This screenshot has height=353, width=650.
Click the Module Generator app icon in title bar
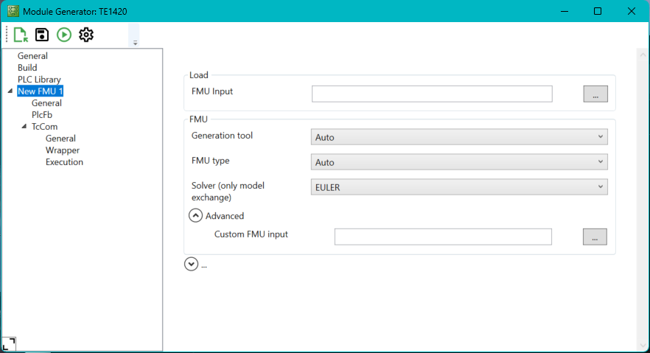13,11
